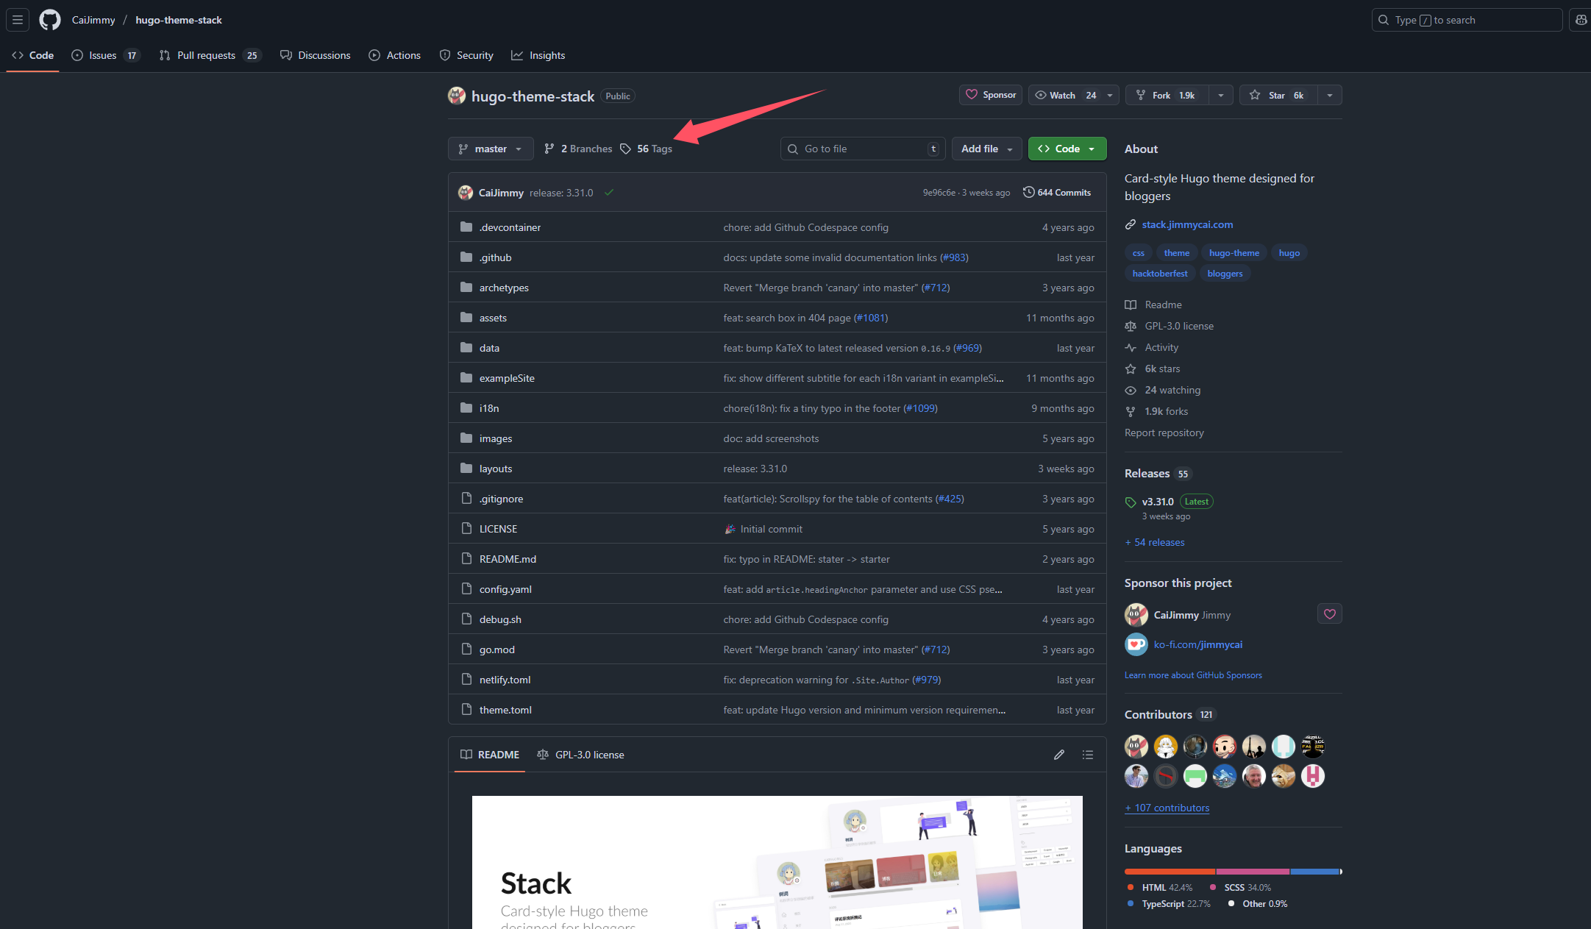Click the green commit status checkmark

609,193
